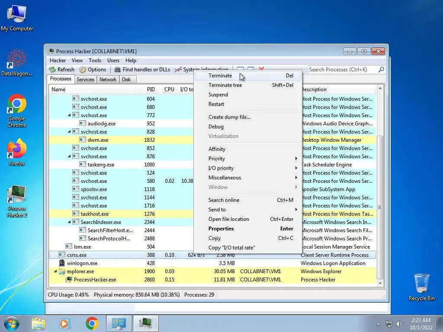Viewport: 443px width, 332px height.
Task: Choose Create dump file... menu entry
Action: click(x=249, y=117)
